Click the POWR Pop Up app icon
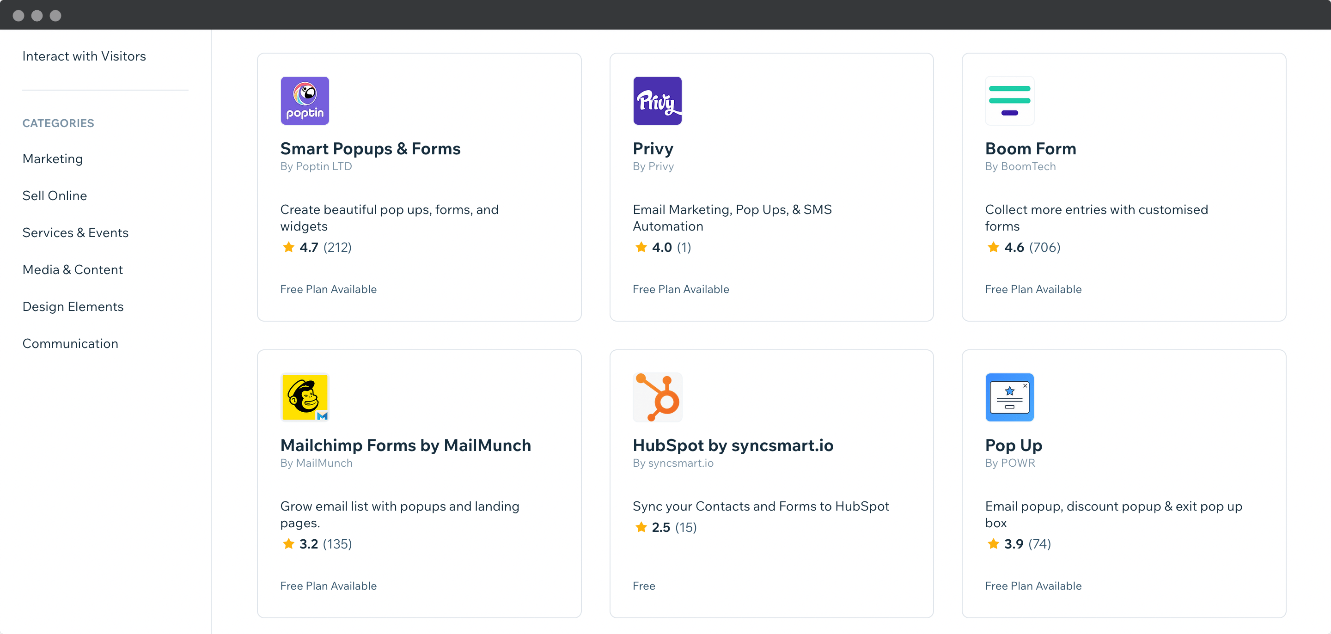This screenshot has height=634, width=1331. tap(1010, 397)
